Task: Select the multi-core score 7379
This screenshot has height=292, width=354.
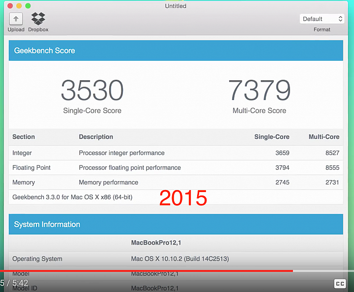Action: tap(260, 90)
